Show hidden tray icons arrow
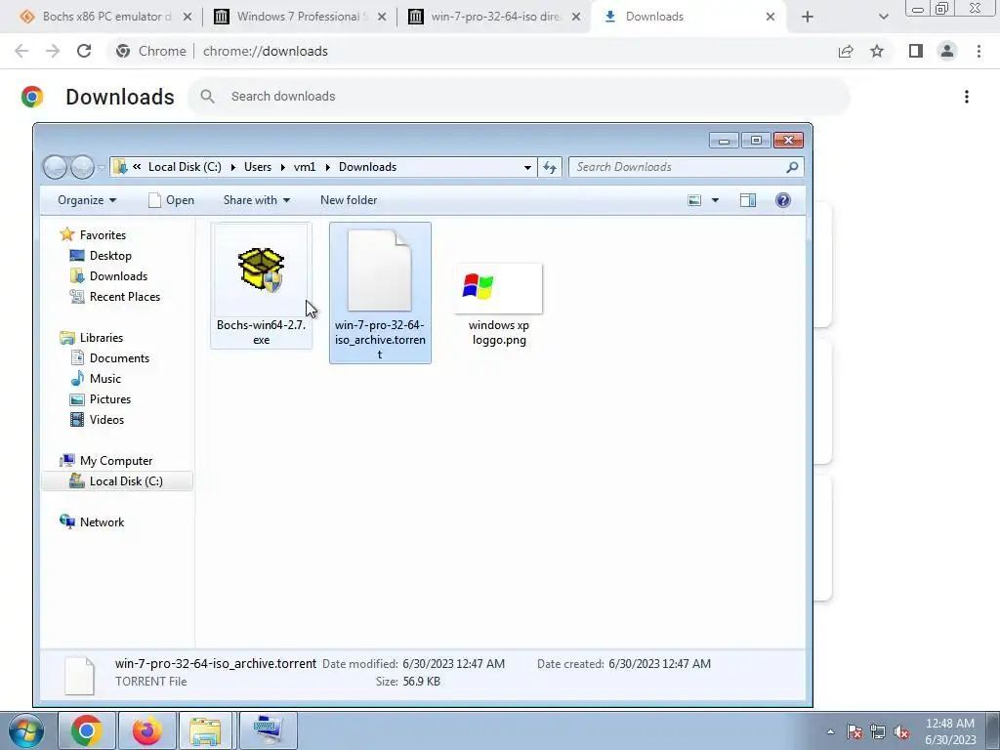The height and width of the screenshot is (750, 1000). [830, 731]
